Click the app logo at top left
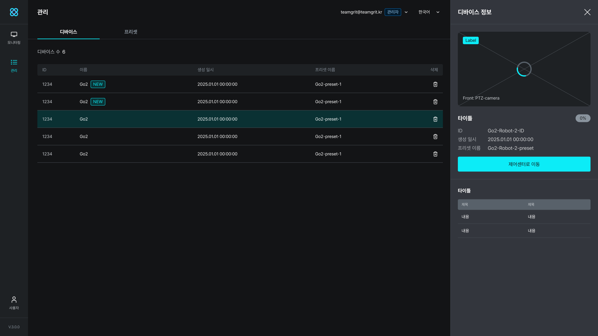598x336 pixels. [14, 12]
